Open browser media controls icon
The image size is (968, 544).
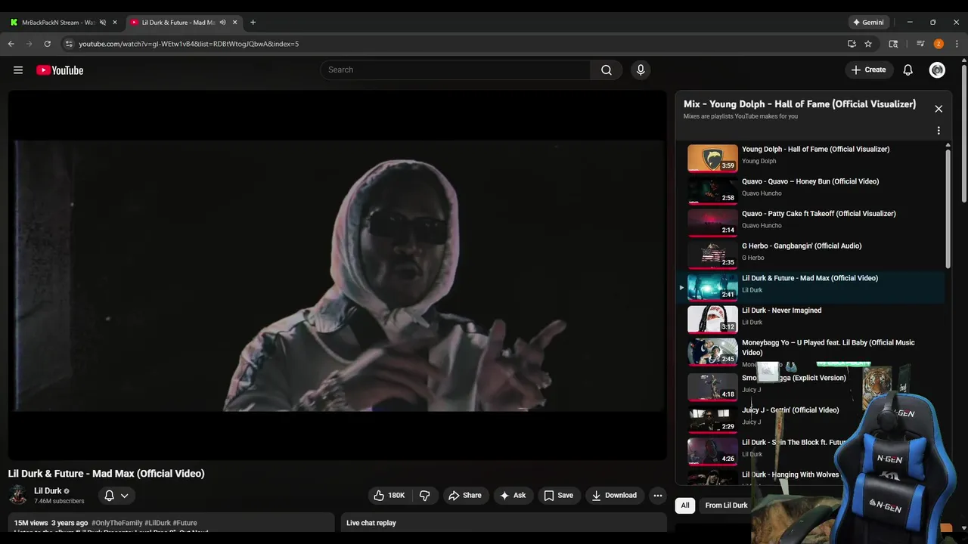click(x=920, y=44)
